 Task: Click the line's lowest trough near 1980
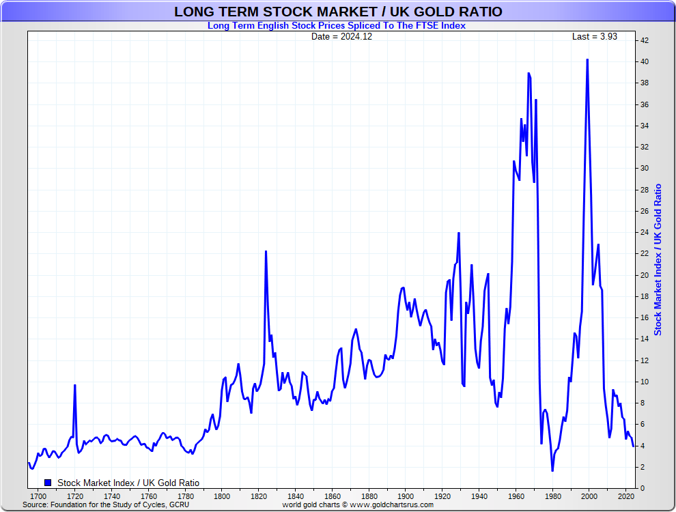(x=552, y=470)
